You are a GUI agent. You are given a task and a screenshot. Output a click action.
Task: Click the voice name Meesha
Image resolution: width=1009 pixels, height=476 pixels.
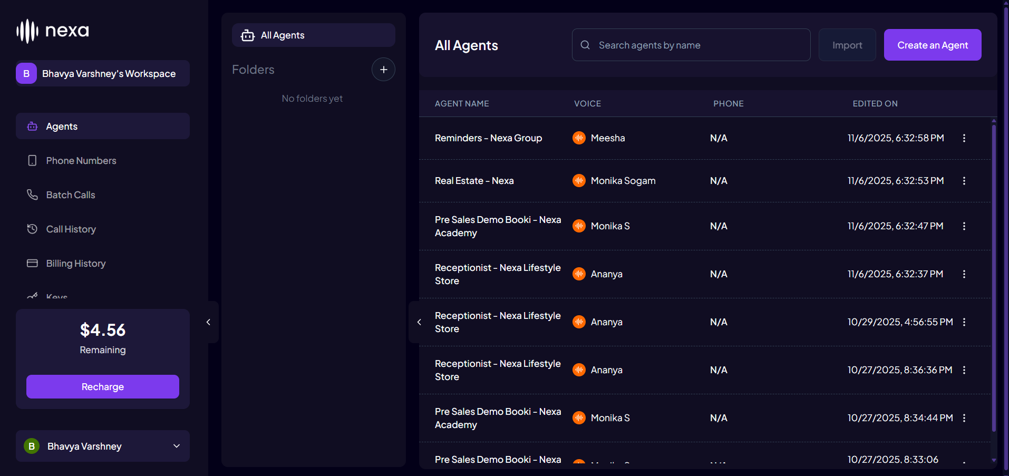pos(608,138)
